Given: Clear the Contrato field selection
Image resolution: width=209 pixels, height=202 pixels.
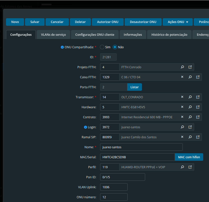Looking at the screenshot, I should (x=182, y=117).
